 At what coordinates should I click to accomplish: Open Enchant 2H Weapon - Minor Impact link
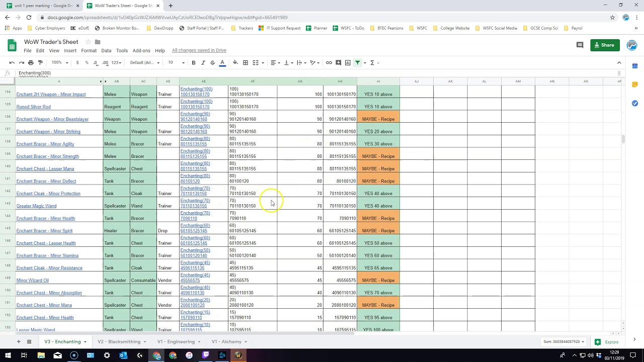(51, 95)
